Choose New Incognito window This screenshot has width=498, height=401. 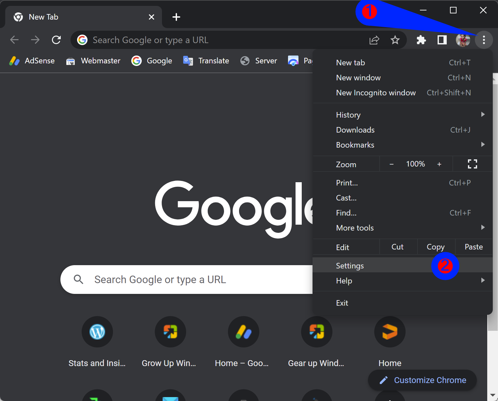402,93
